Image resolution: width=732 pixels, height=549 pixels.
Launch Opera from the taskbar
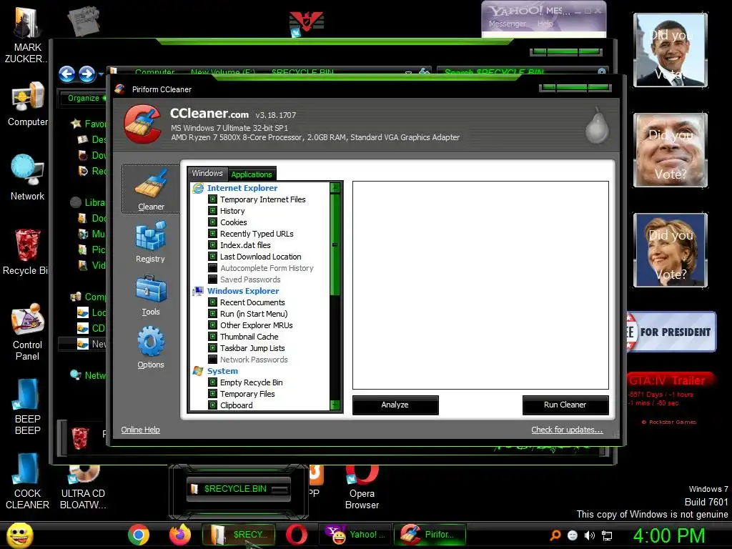tap(297, 535)
